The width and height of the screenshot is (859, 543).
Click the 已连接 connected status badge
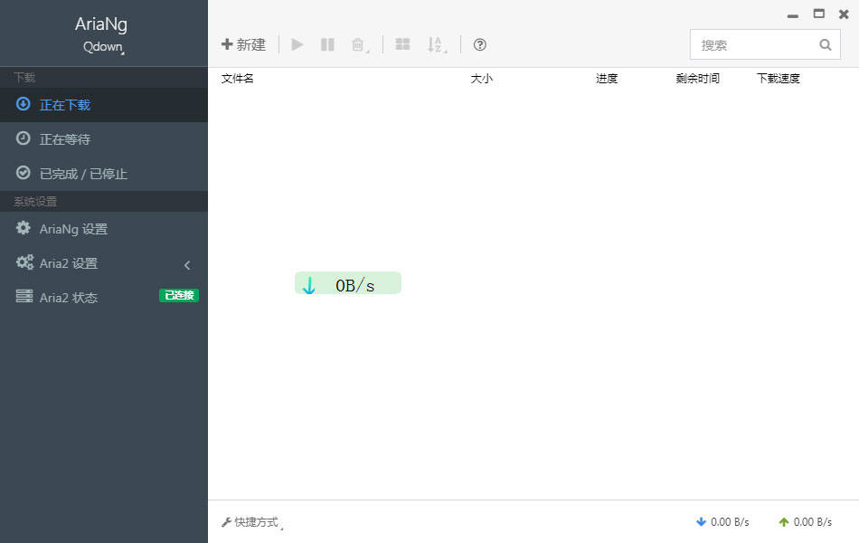(178, 295)
